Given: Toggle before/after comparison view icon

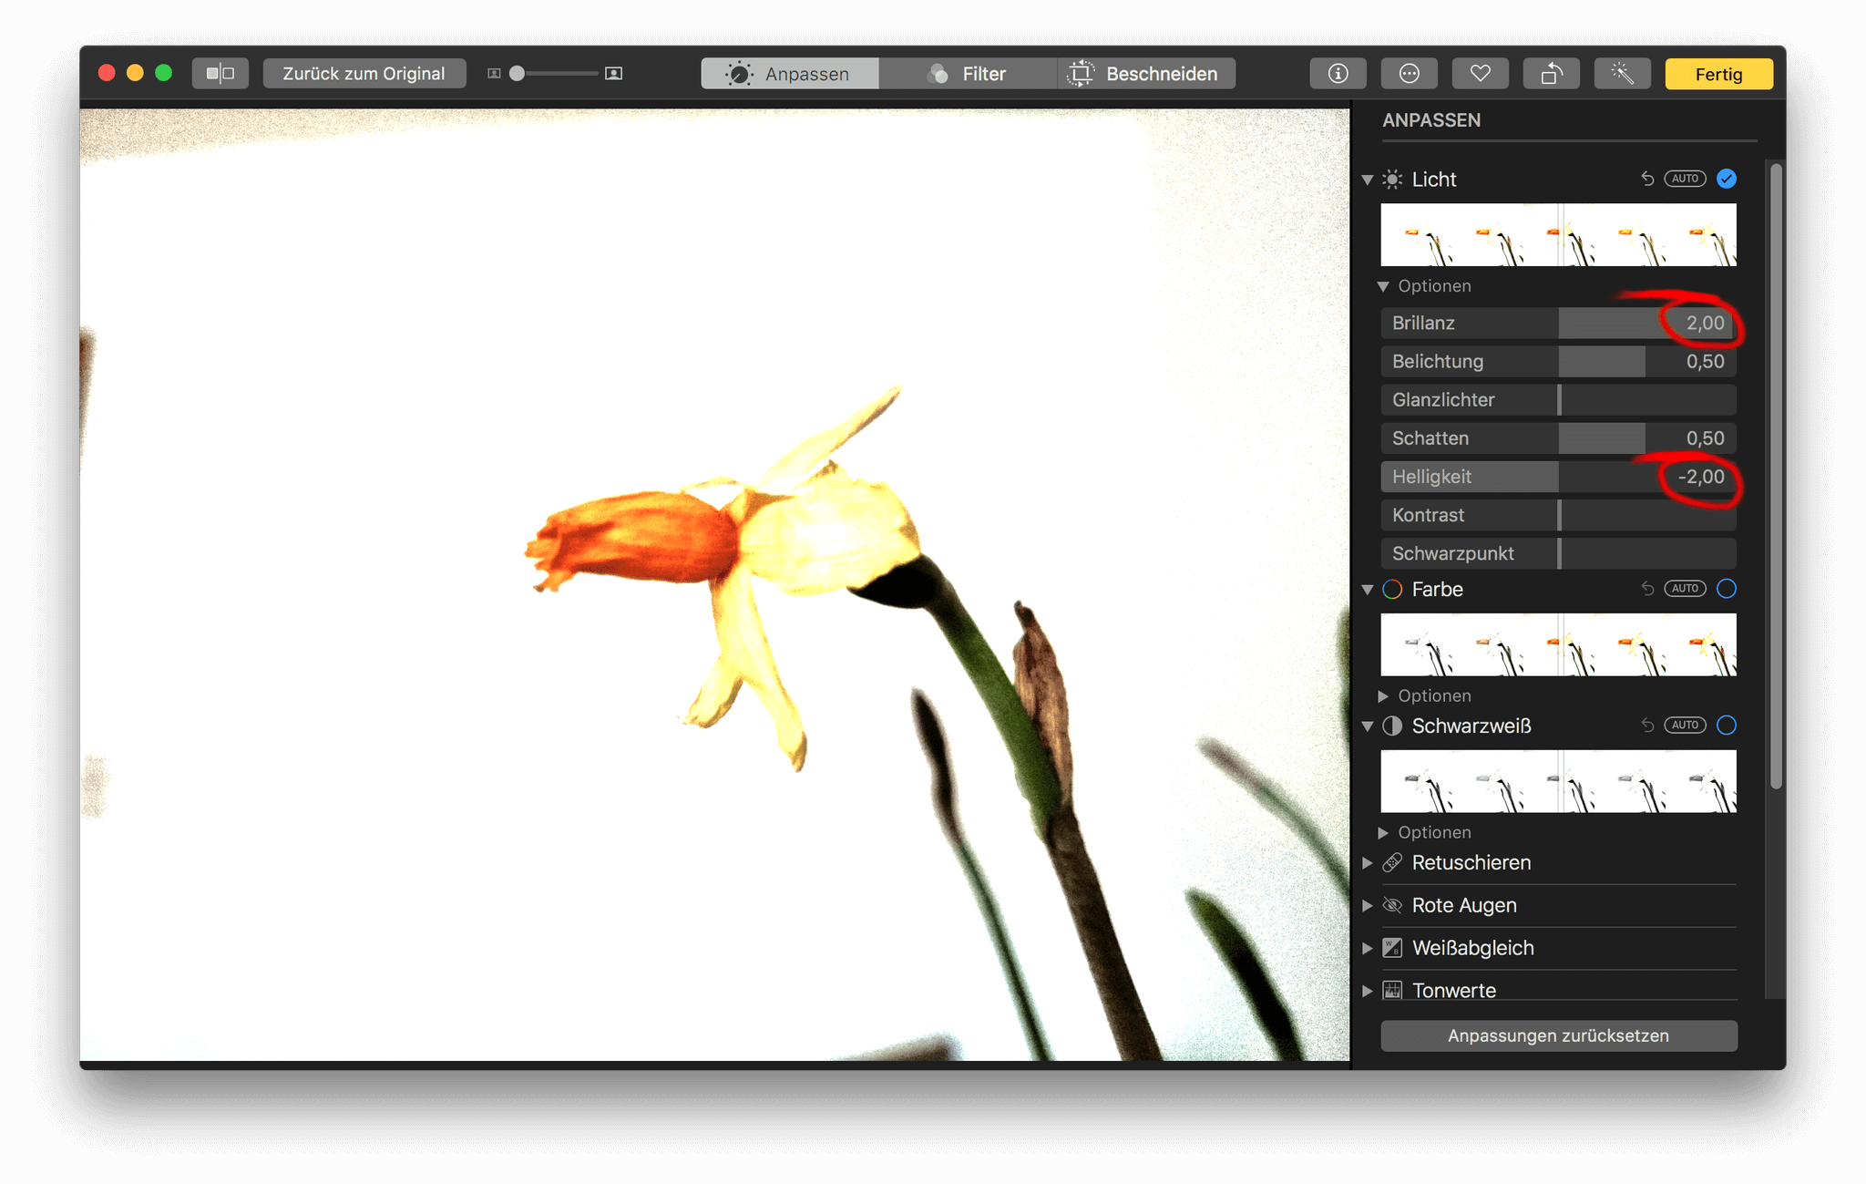Looking at the screenshot, I should point(220,74).
